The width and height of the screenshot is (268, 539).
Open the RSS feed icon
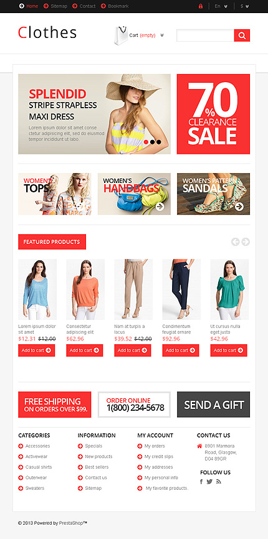pos(219,482)
